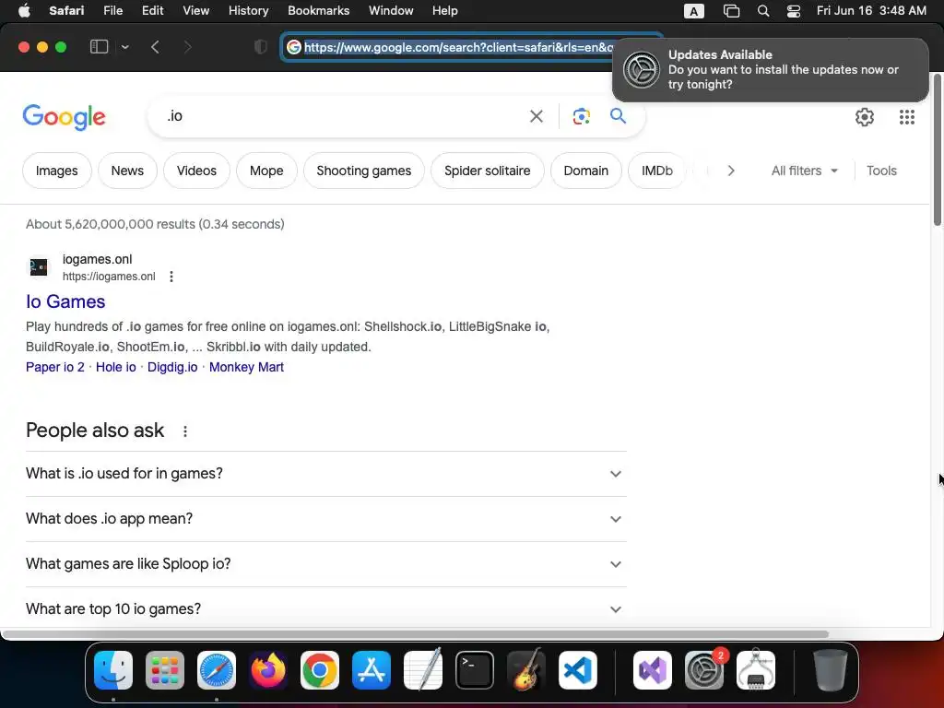
Task: Click the Safari address bar URL
Action: pyautogui.click(x=457, y=47)
